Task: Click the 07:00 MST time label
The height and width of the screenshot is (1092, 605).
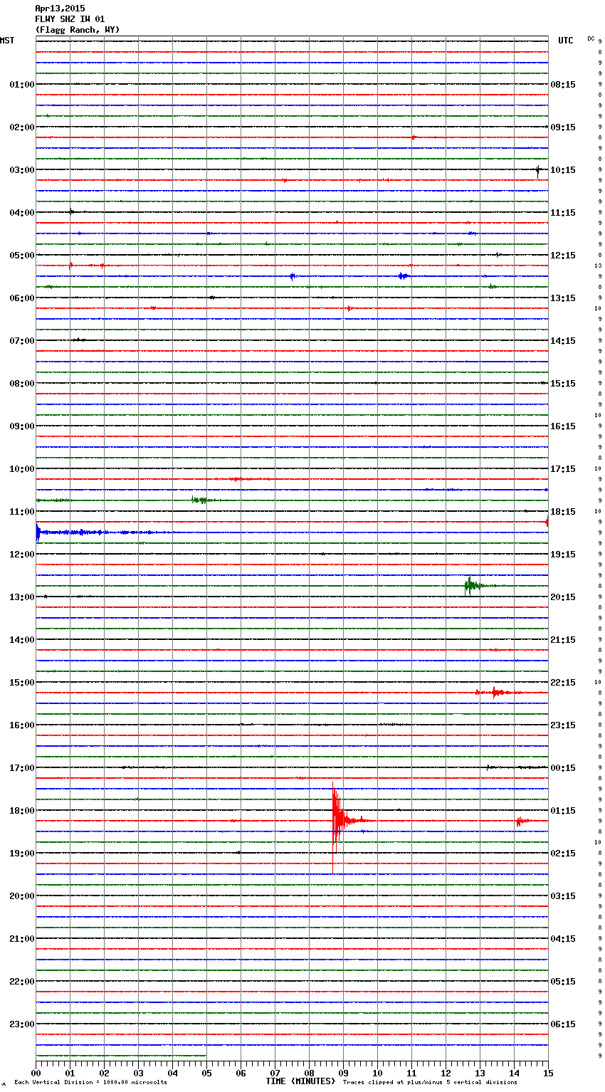Action: (21, 341)
